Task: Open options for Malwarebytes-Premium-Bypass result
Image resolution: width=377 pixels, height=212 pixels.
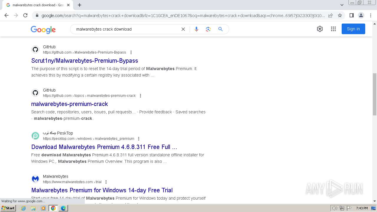Action: (131, 52)
